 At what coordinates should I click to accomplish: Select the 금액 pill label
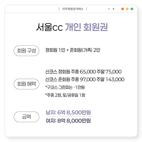coord(26,117)
